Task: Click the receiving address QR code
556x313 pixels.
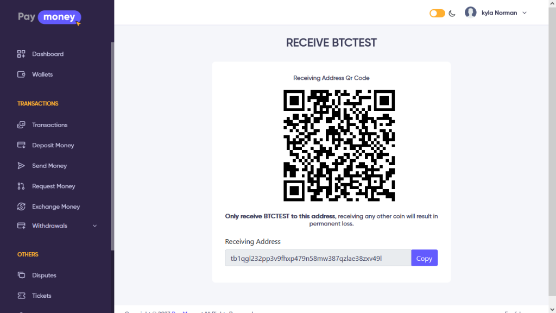Action: point(339,146)
